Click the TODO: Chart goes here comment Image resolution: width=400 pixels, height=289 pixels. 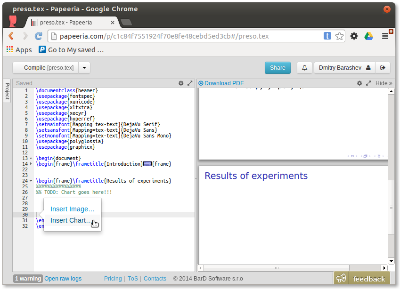point(74,192)
